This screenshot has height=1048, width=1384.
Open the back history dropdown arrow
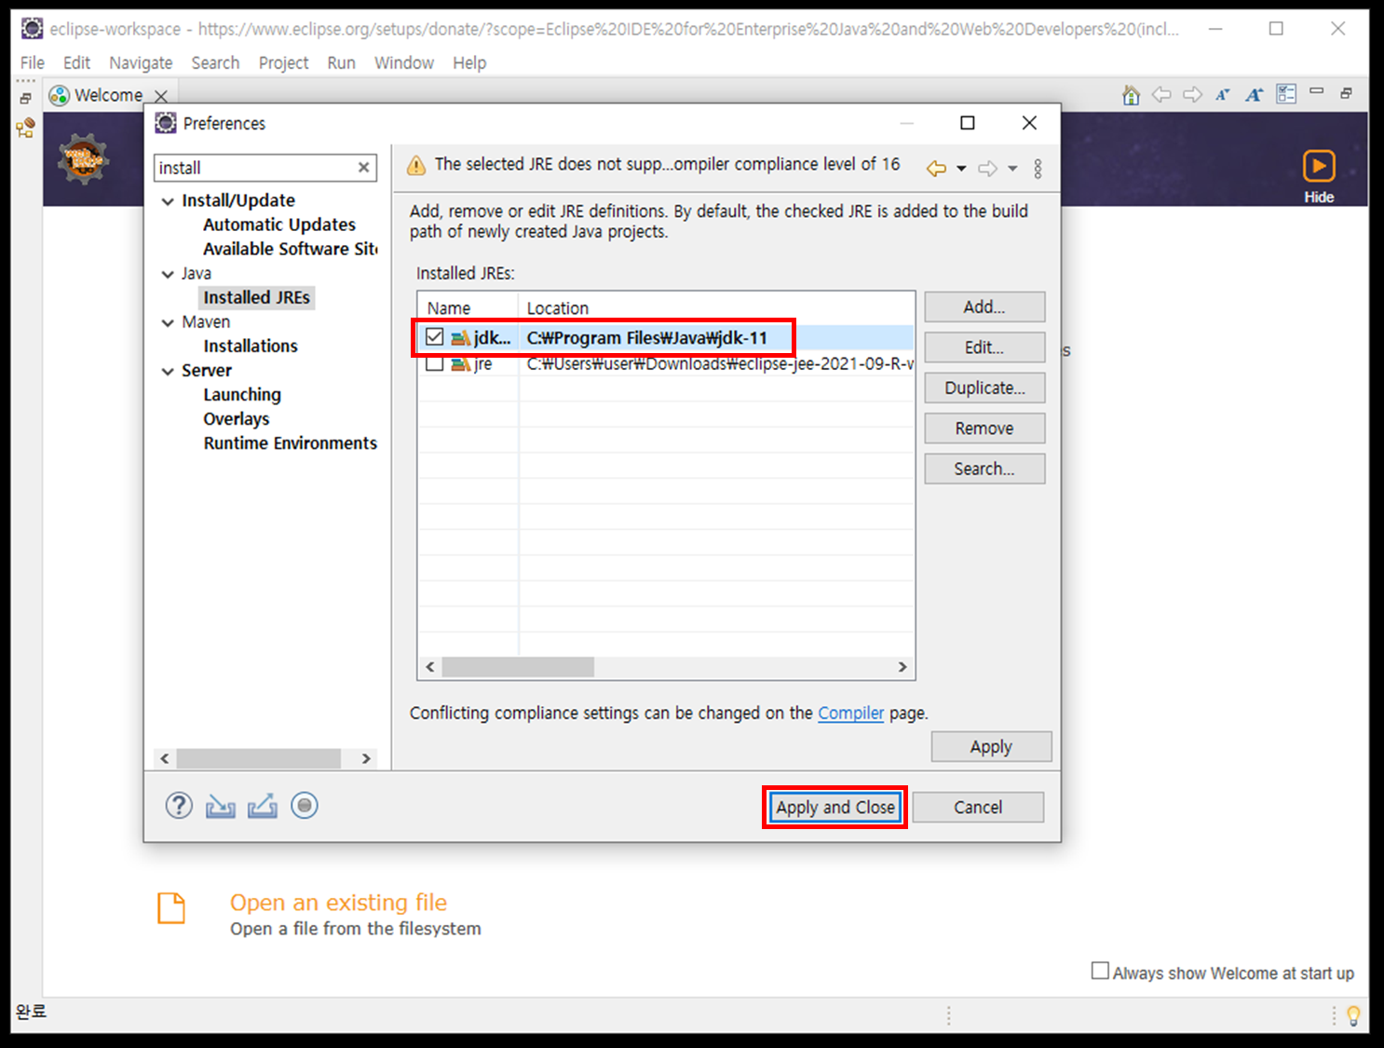click(961, 169)
